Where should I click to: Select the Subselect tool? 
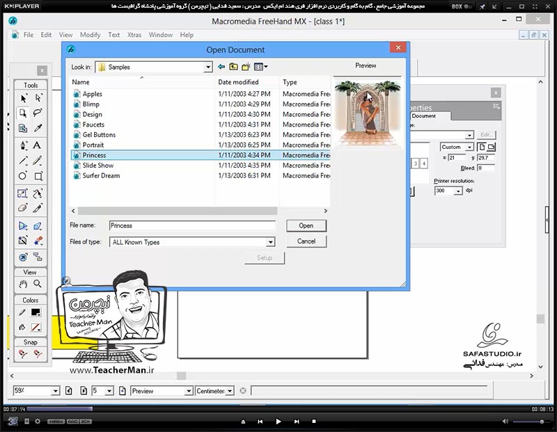38,98
